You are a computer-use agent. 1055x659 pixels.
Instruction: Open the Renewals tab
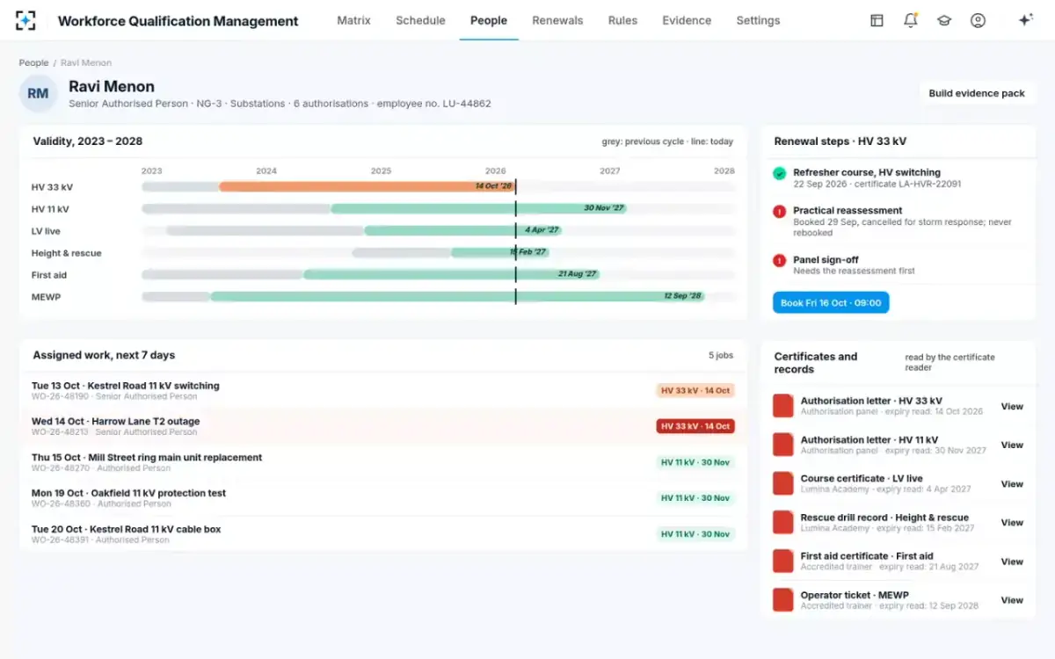557,20
